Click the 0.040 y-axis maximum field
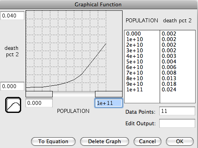This screenshot has width=198, height=148. [12, 16]
